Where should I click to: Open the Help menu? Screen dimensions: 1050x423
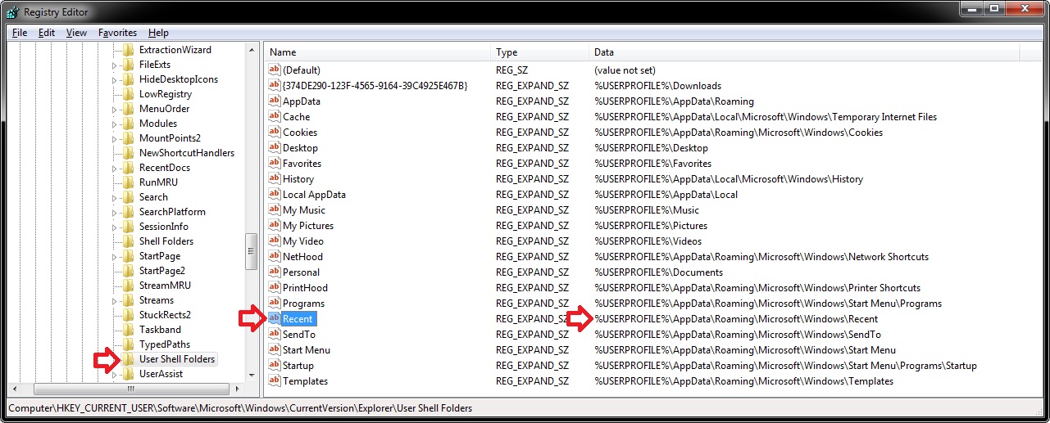(x=159, y=33)
